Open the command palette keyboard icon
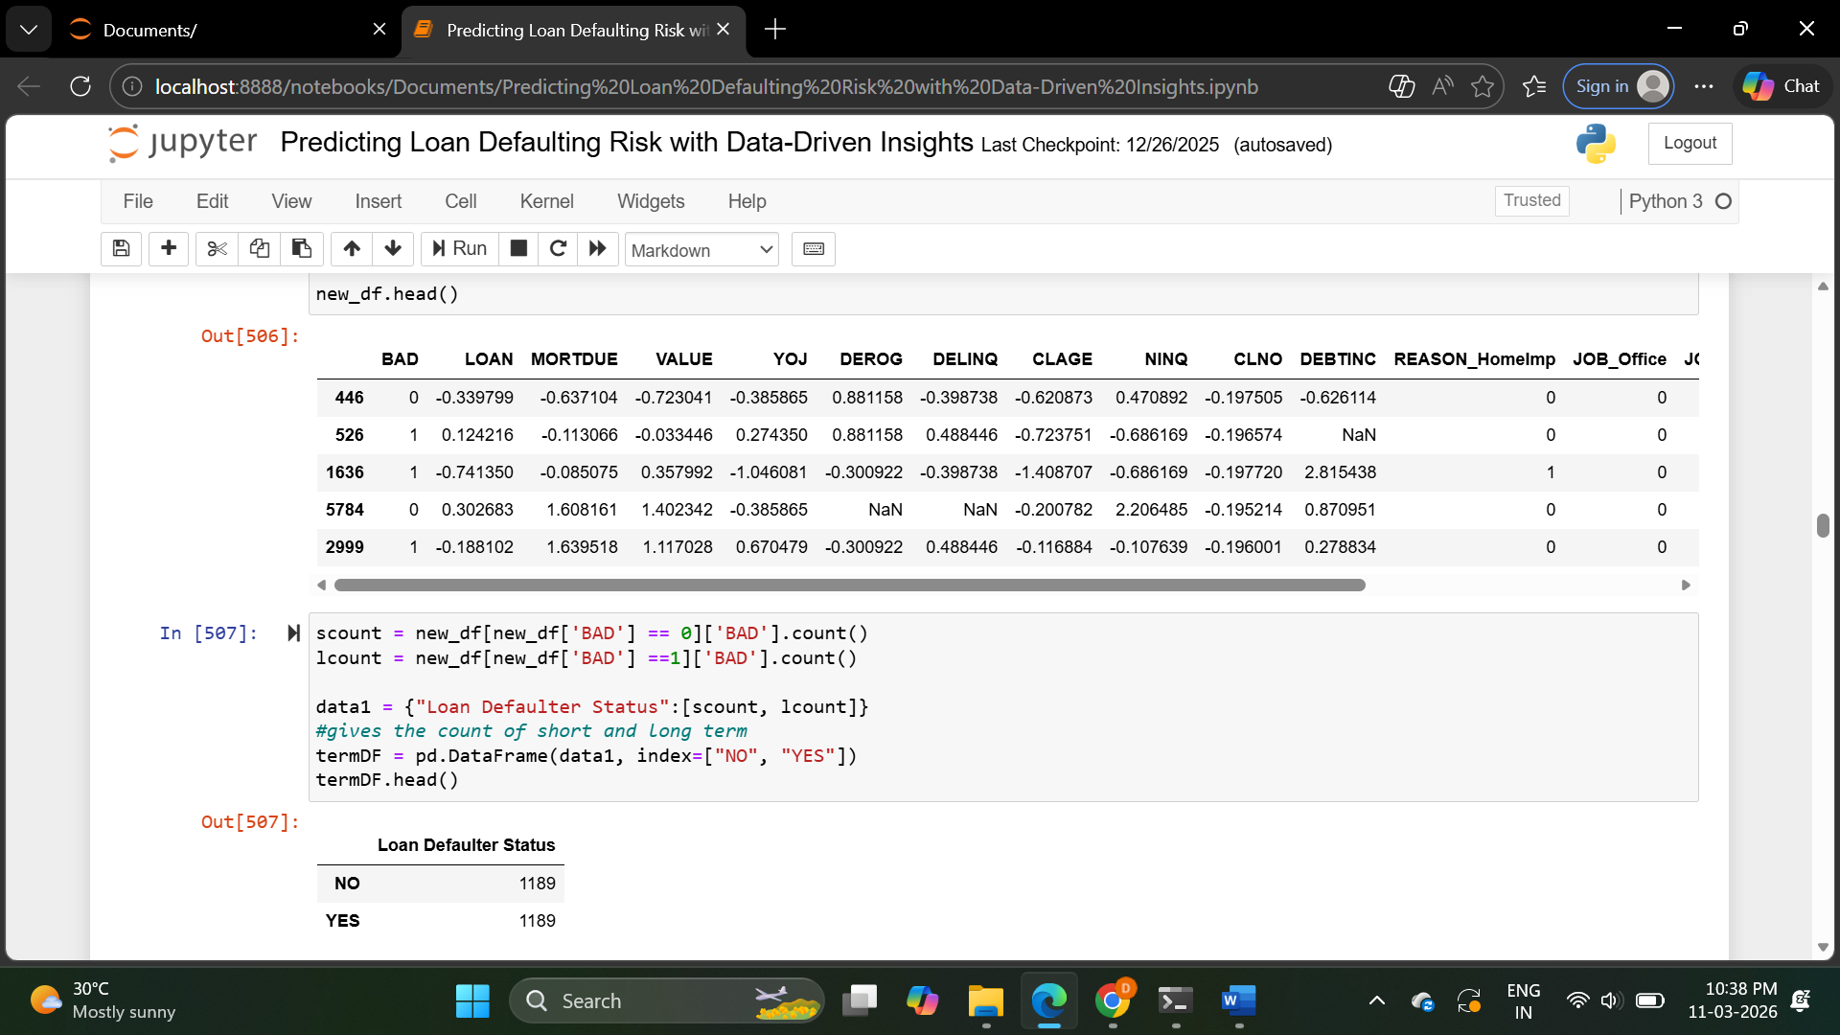The width and height of the screenshot is (1840, 1035). [x=814, y=249]
